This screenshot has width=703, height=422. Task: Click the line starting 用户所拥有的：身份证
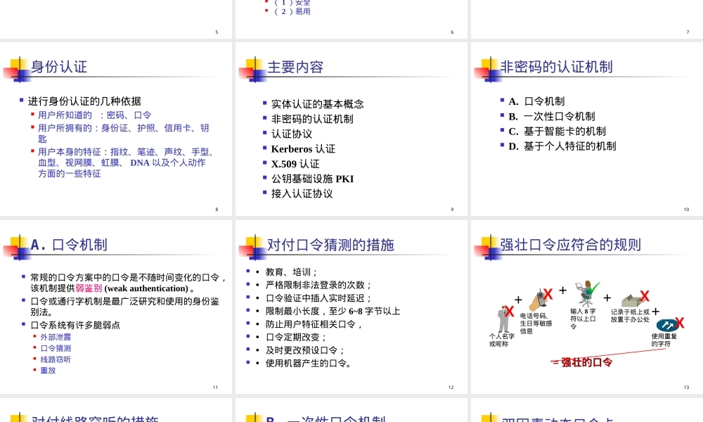click(x=123, y=133)
